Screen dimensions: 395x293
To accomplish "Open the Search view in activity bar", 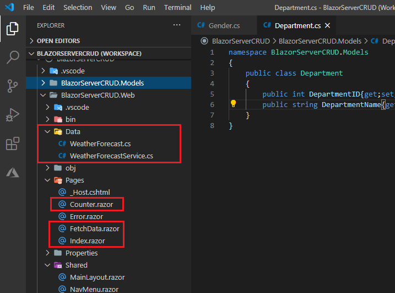I will click(13, 57).
